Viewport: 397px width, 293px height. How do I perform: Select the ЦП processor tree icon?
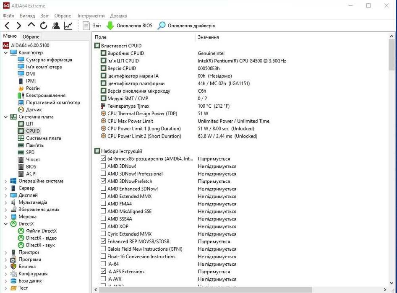click(21, 124)
